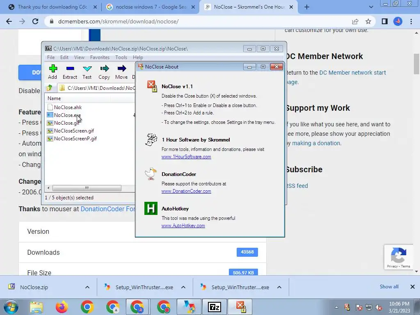This screenshot has height=315, width=420.
Task: Click the network tray icon
Action: coord(369,307)
